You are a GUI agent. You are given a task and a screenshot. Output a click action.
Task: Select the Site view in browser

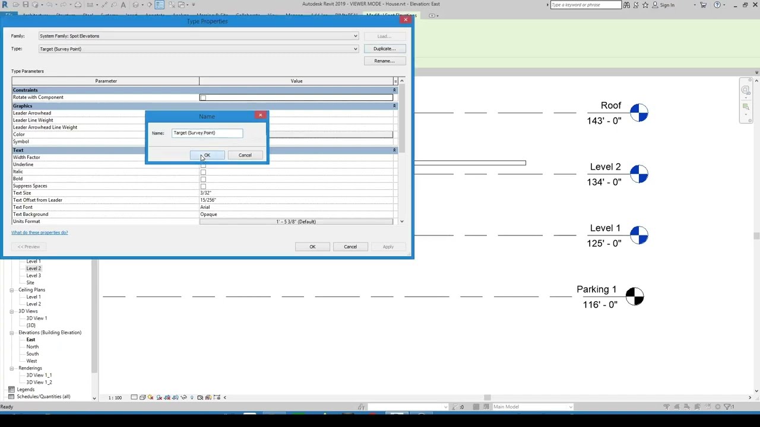click(x=30, y=283)
